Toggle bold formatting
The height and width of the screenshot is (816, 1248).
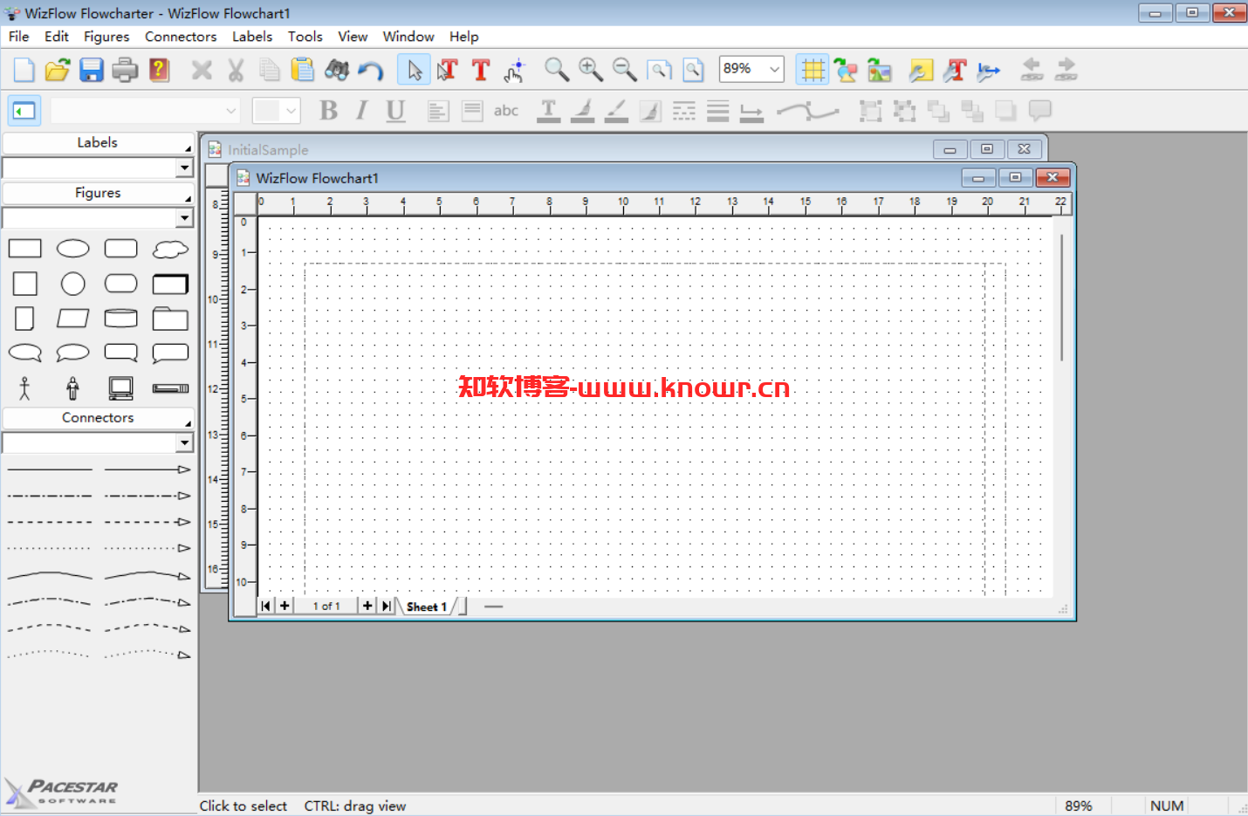pyautogui.click(x=328, y=111)
